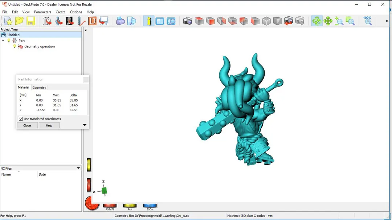Click the 100% zoom-to-fit icon

(367, 21)
